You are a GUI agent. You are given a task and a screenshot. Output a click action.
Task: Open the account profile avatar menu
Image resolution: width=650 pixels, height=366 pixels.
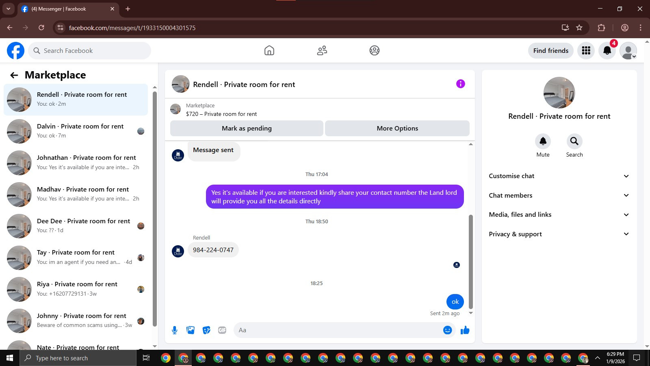[628, 51]
